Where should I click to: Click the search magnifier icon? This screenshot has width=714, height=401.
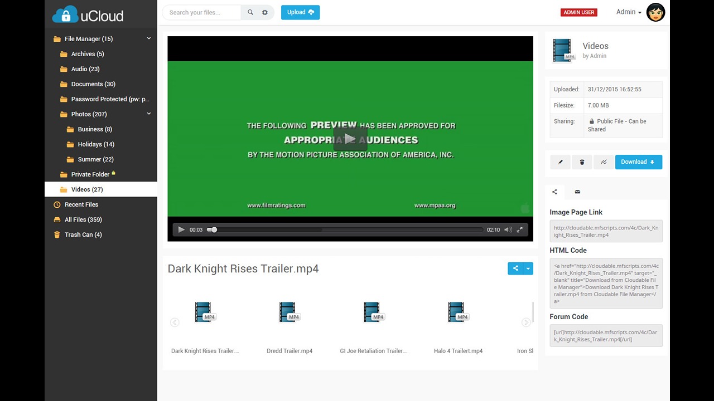pos(250,12)
